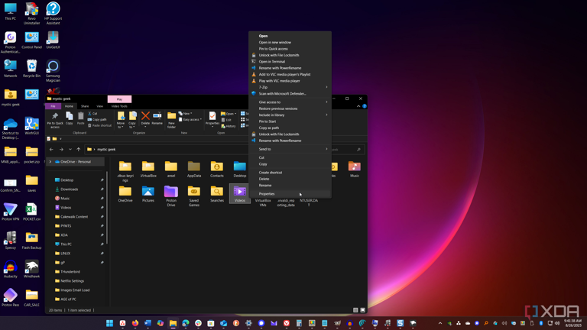Open the Easy access dropdown
The height and width of the screenshot is (330, 587).
[190, 119]
